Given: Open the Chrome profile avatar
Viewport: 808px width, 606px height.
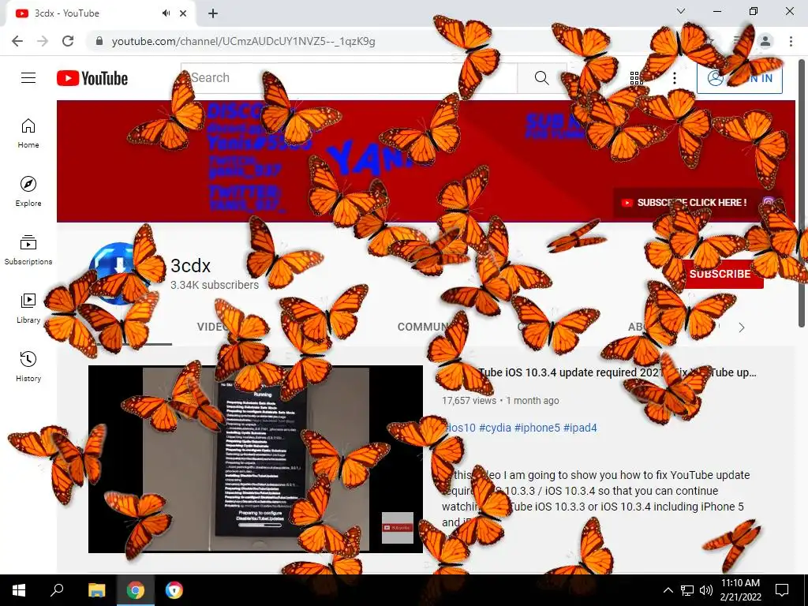Looking at the screenshot, I should (x=765, y=41).
